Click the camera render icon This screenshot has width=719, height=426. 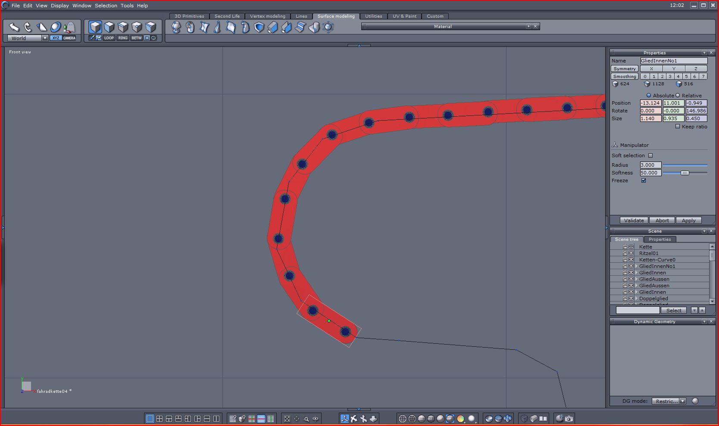coord(569,418)
